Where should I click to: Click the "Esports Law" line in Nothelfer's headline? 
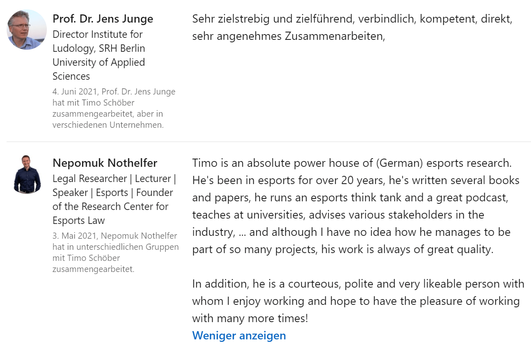[78, 221]
